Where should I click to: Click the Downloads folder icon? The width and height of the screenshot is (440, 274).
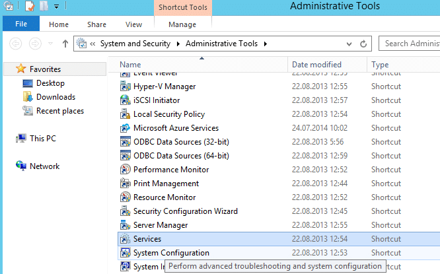(x=28, y=97)
